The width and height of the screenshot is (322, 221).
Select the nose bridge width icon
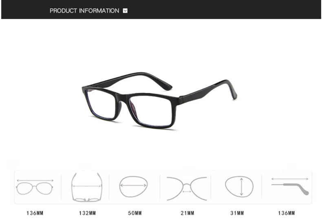click(x=187, y=188)
